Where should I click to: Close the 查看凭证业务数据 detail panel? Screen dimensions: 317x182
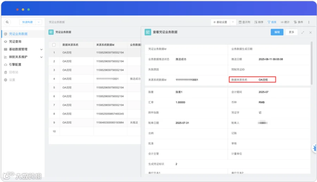tap(311, 32)
